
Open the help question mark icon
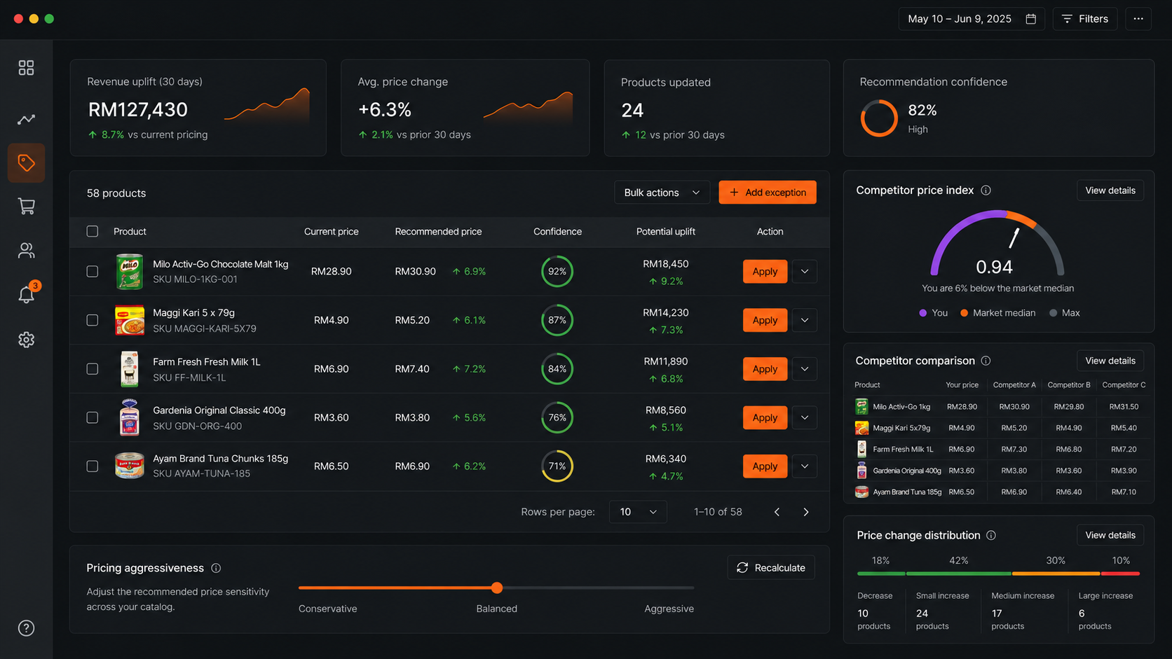tap(26, 628)
